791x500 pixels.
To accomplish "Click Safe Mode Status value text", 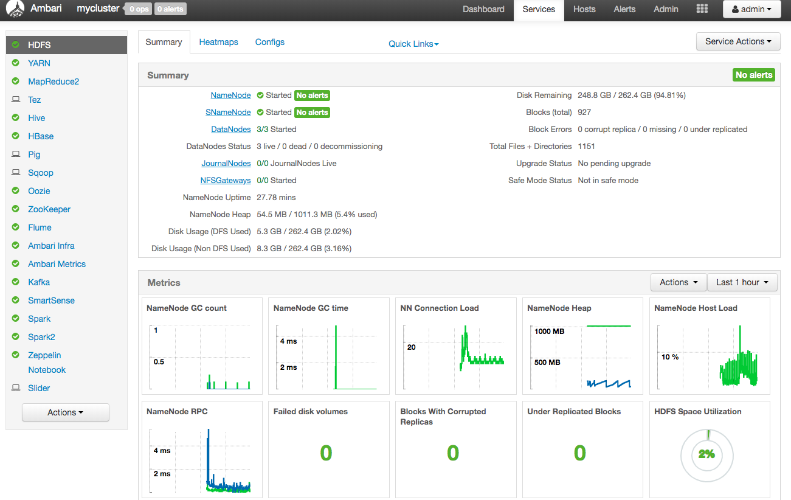I will coord(608,181).
